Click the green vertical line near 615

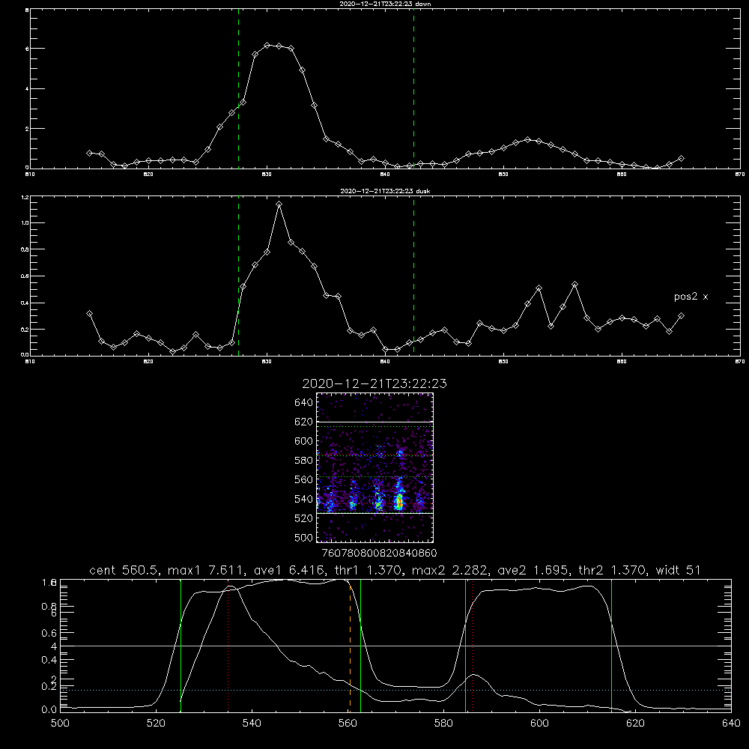click(x=611, y=646)
